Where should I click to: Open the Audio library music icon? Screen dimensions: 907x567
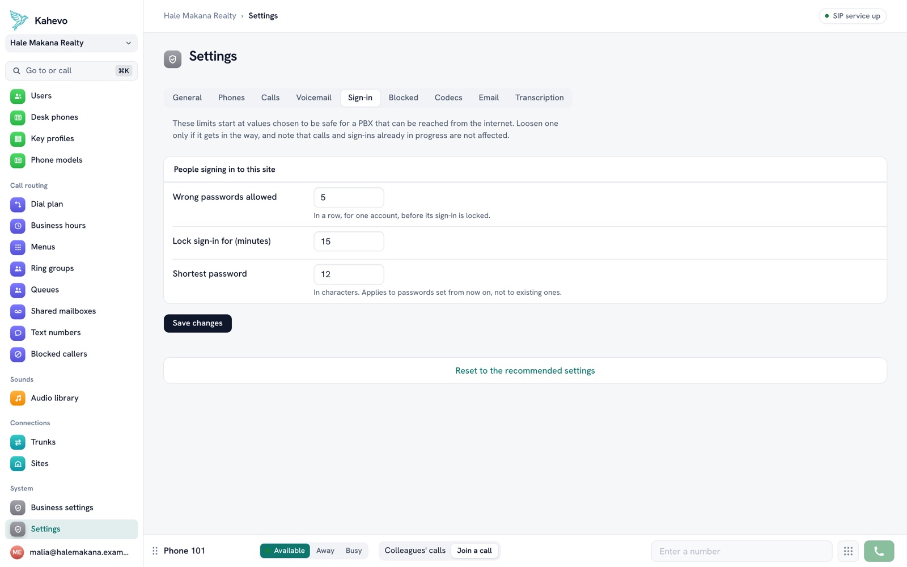18,398
